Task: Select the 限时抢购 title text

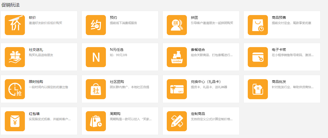Action: coord(36,82)
